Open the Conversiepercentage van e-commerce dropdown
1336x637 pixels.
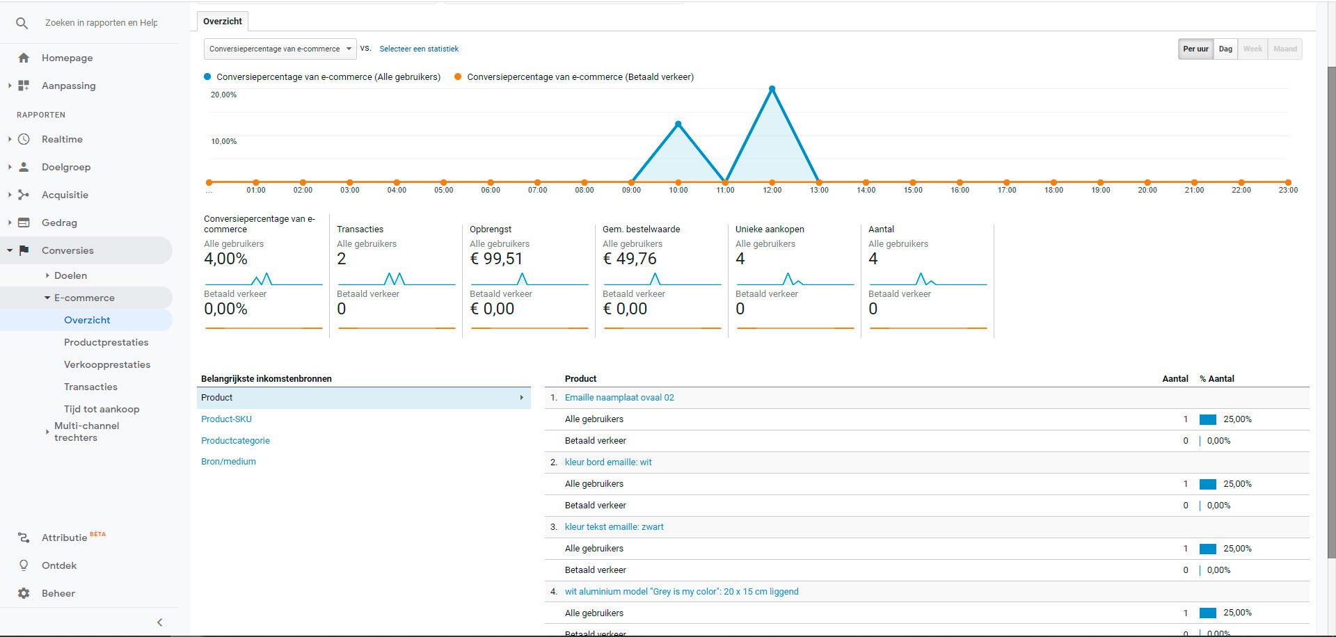click(280, 49)
